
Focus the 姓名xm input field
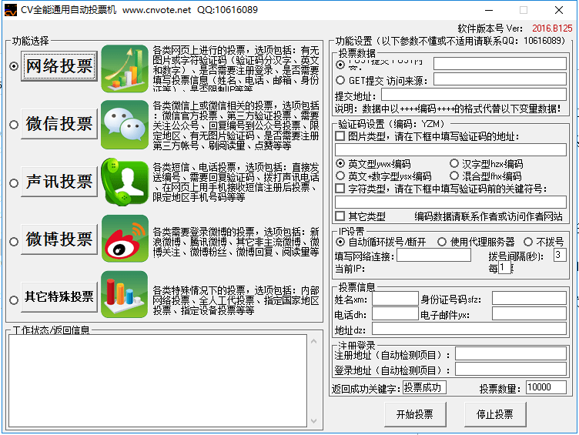[x=395, y=299]
